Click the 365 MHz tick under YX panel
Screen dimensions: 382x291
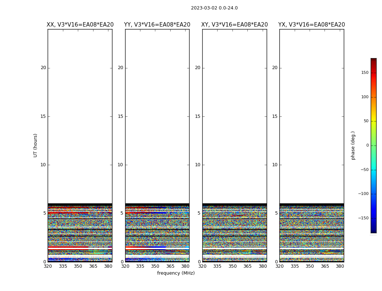point(325,266)
